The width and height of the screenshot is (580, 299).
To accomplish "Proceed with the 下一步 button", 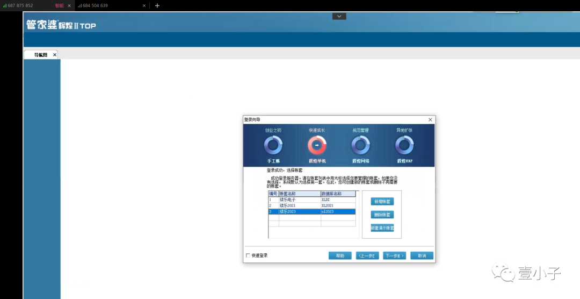I will tap(394, 255).
